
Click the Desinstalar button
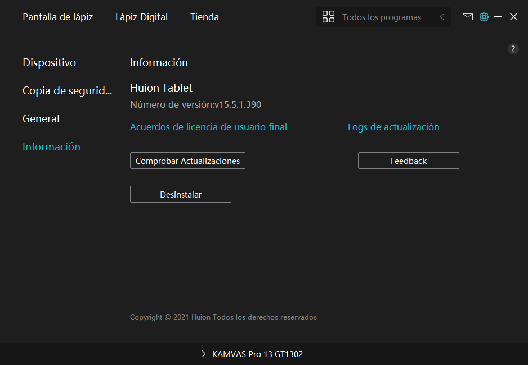click(181, 194)
